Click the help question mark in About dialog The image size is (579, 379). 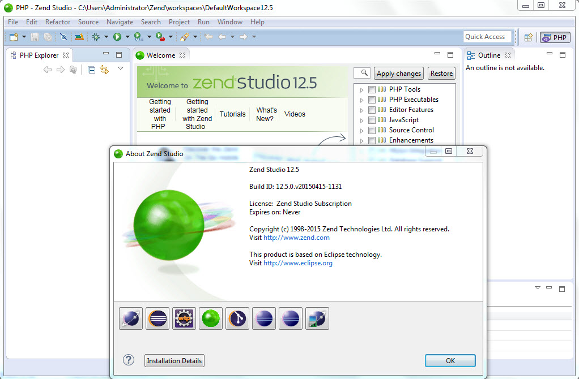[x=129, y=360]
